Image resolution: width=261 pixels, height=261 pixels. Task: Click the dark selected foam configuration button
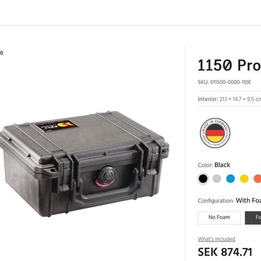(253, 217)
